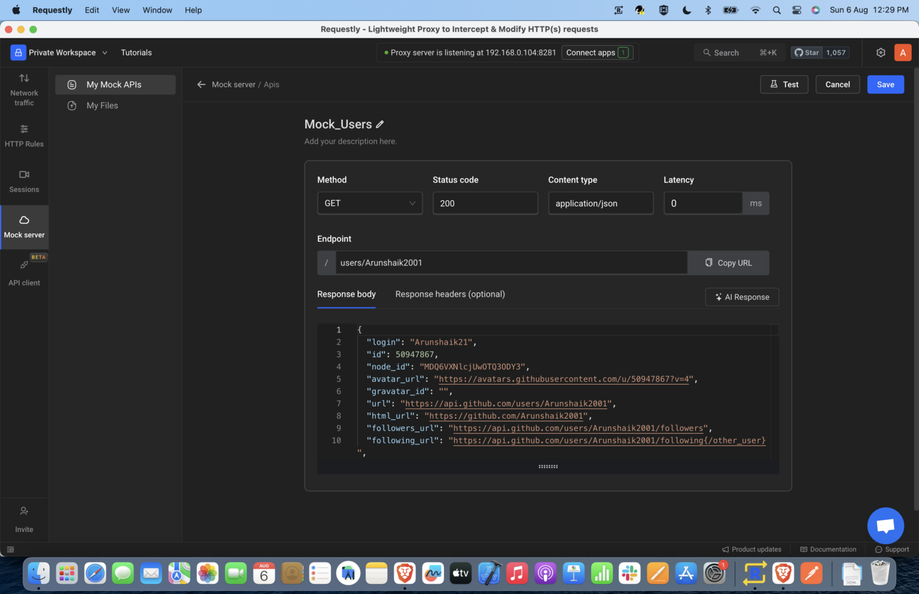Screen dimensions: 919x594
Task: Open the Network traffic panel
Action: [x=24, y=89]
